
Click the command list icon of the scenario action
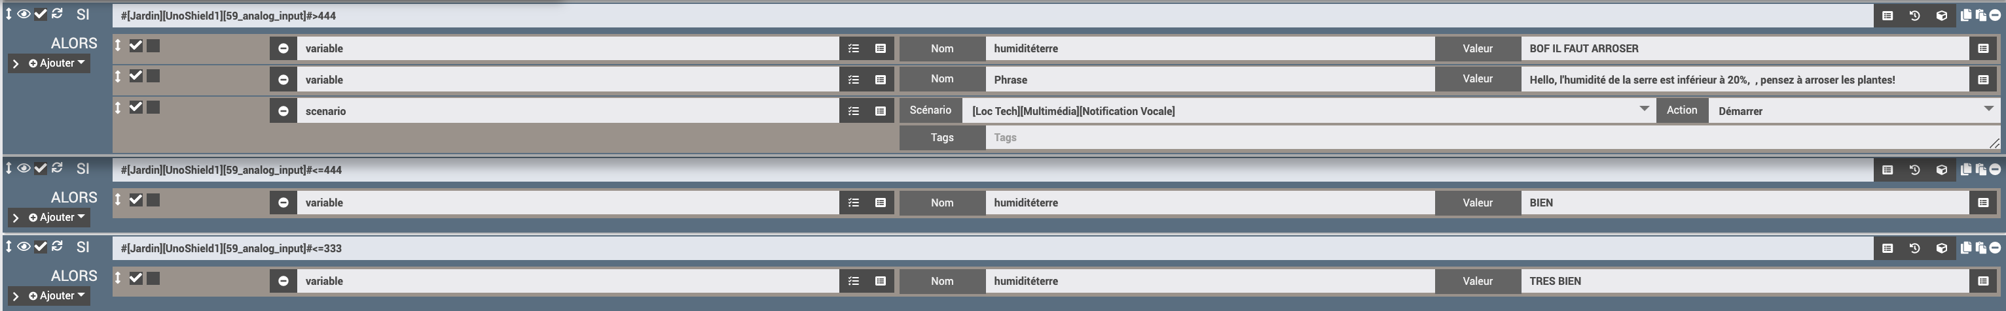click(854, 111)
